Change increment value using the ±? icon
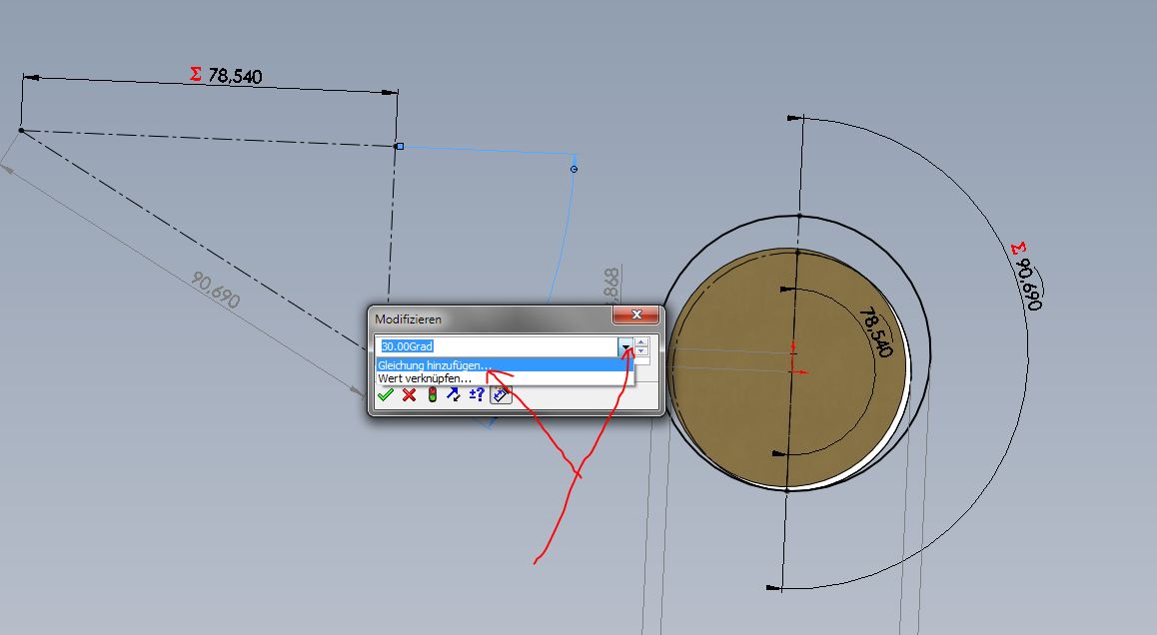 click(477, 394)
